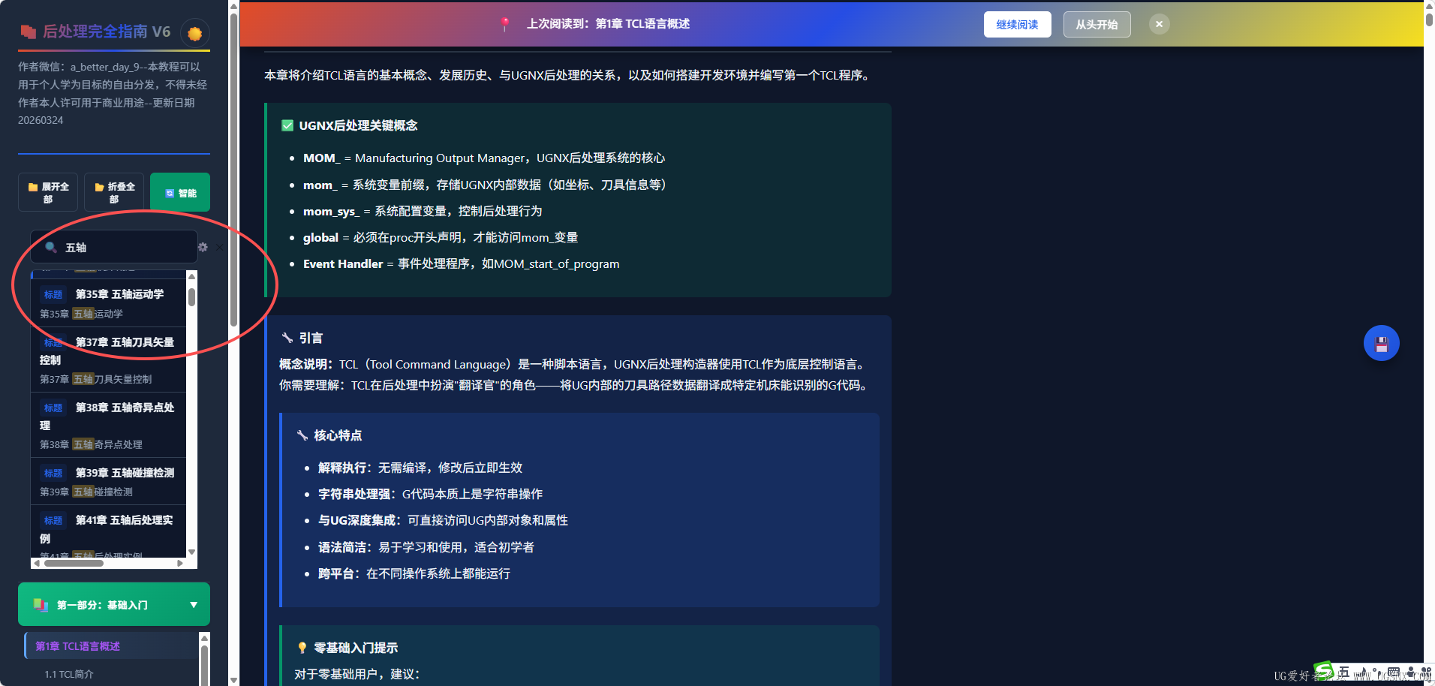Click the 从头开始 start over button

(1097, 25)
